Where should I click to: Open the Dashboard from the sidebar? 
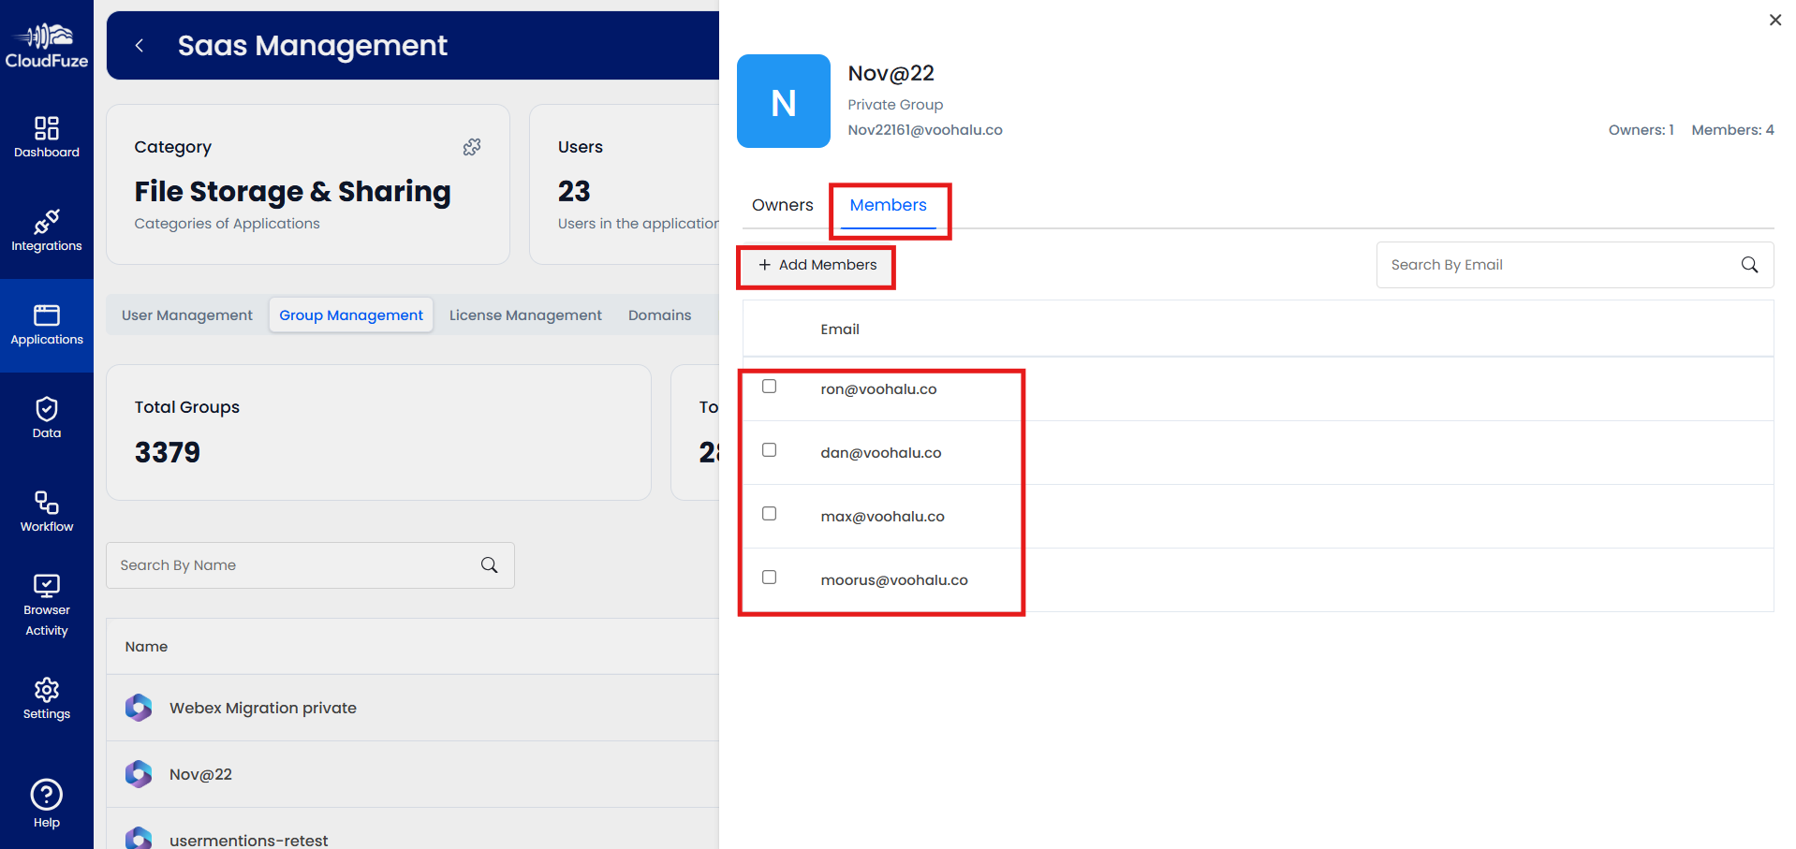coord(46,136)
